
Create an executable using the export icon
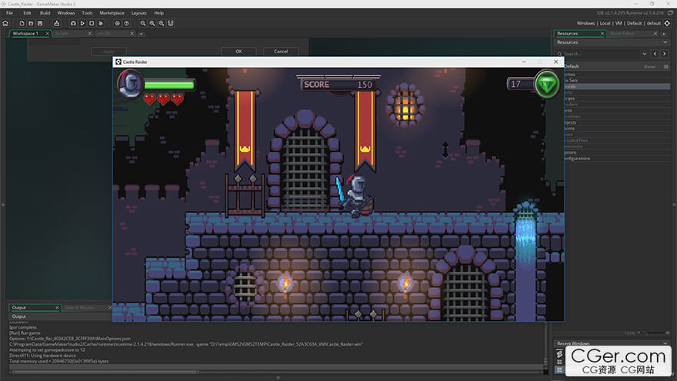click(57, 23)
